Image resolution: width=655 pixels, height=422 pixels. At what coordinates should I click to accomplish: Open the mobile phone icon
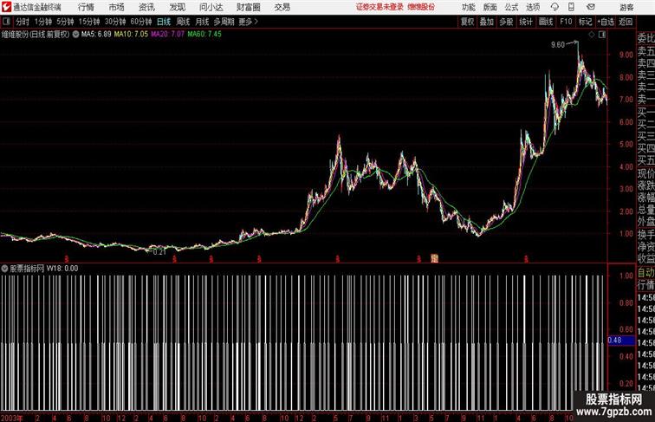pos(571,7)
